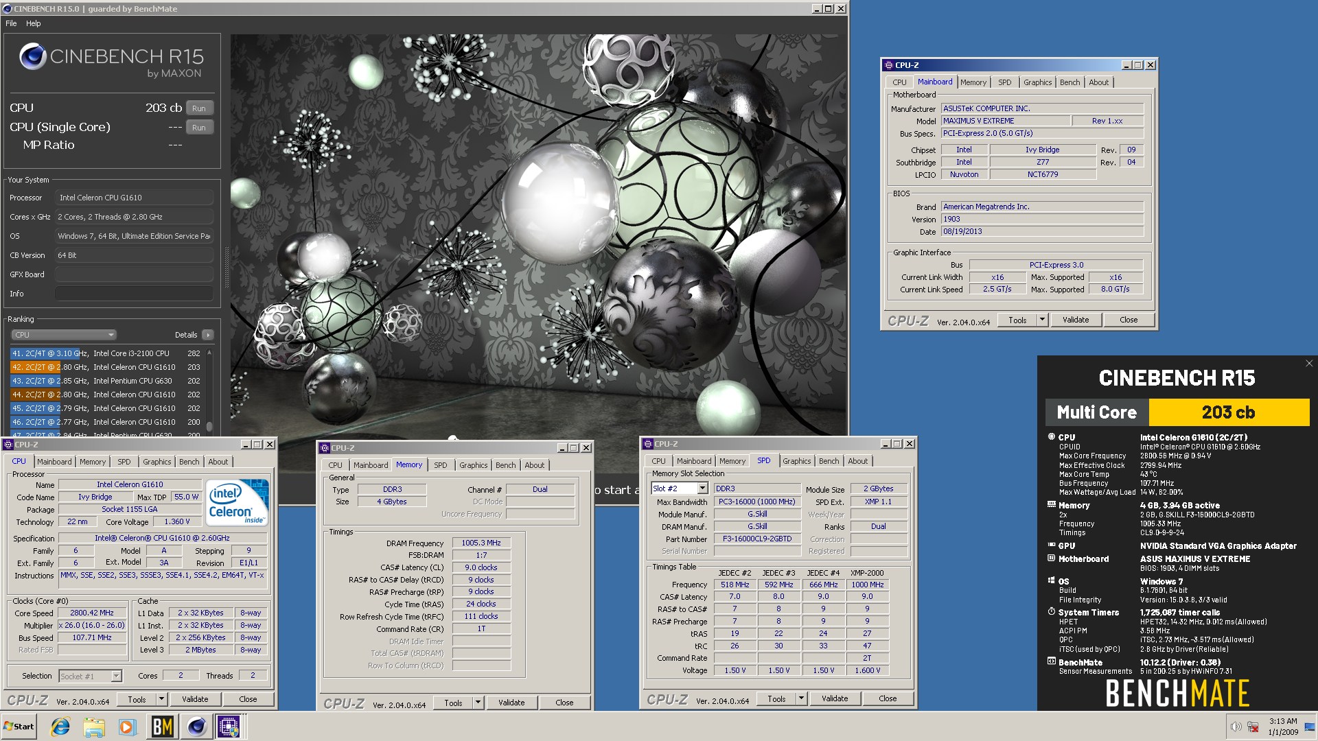This screenshot has height=741, width=1318.
Task: Click the BenchMate panel CPU section icon
Action: (x=1051, y=437)
